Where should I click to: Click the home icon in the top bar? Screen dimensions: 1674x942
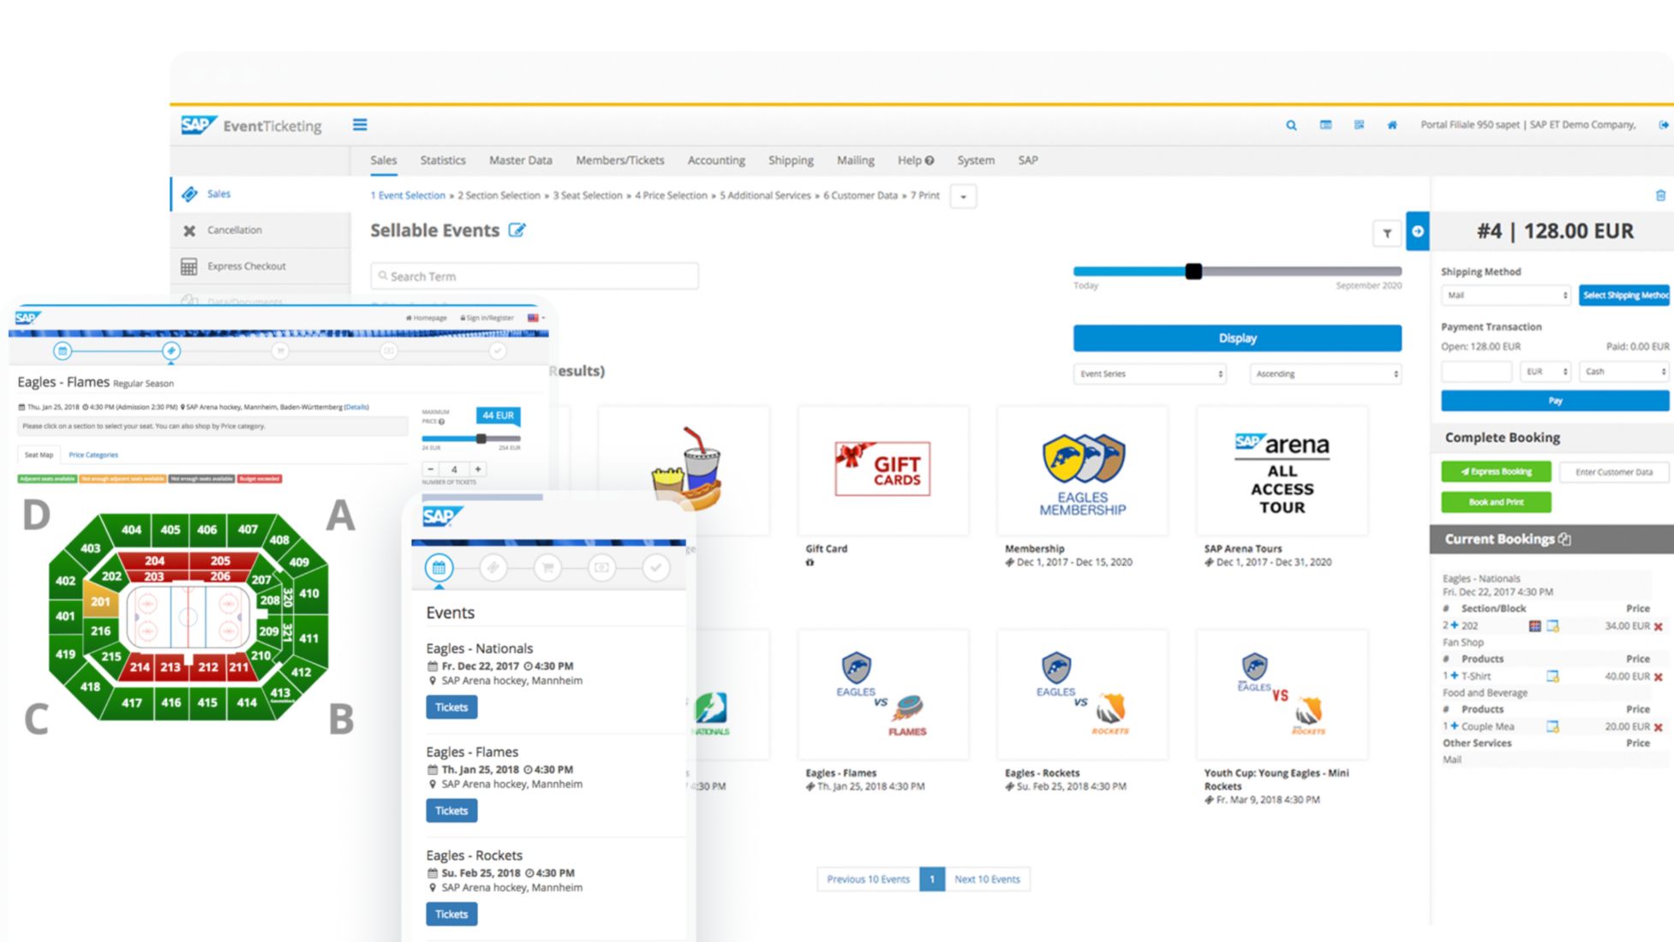[1392, 125]
